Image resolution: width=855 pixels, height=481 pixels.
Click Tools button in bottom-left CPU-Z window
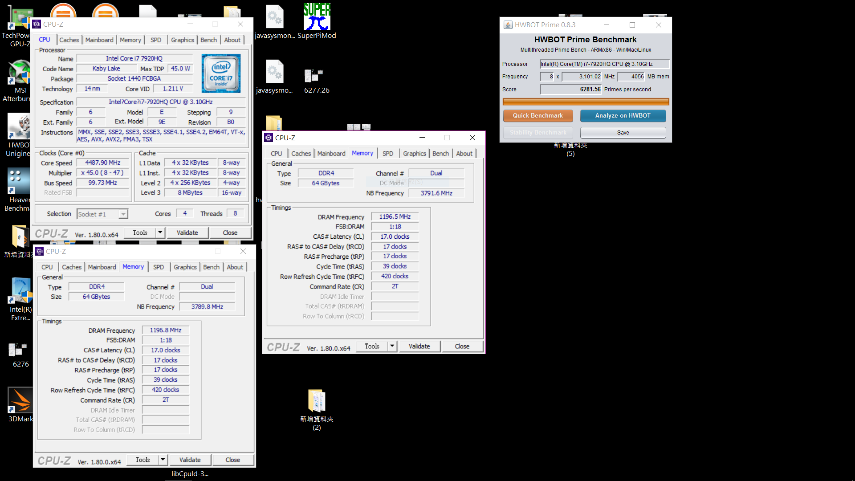pyautogui.click(x=142, y=460)
